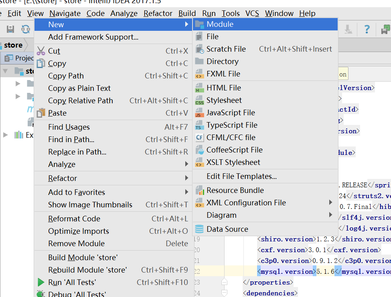391x297 pixels.
Task: Click the Data Source database icon
Action: 199,229
